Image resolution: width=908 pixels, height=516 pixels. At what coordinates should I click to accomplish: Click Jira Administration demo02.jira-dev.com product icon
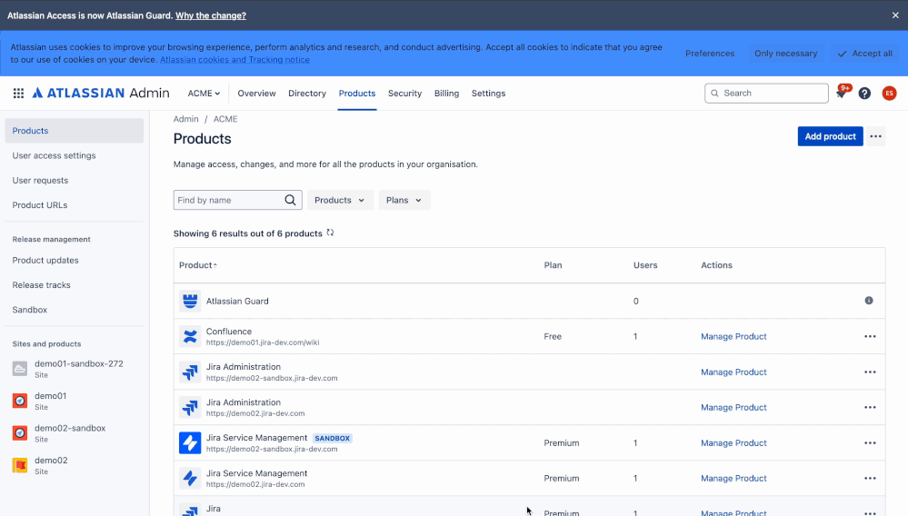click(190, 407)
